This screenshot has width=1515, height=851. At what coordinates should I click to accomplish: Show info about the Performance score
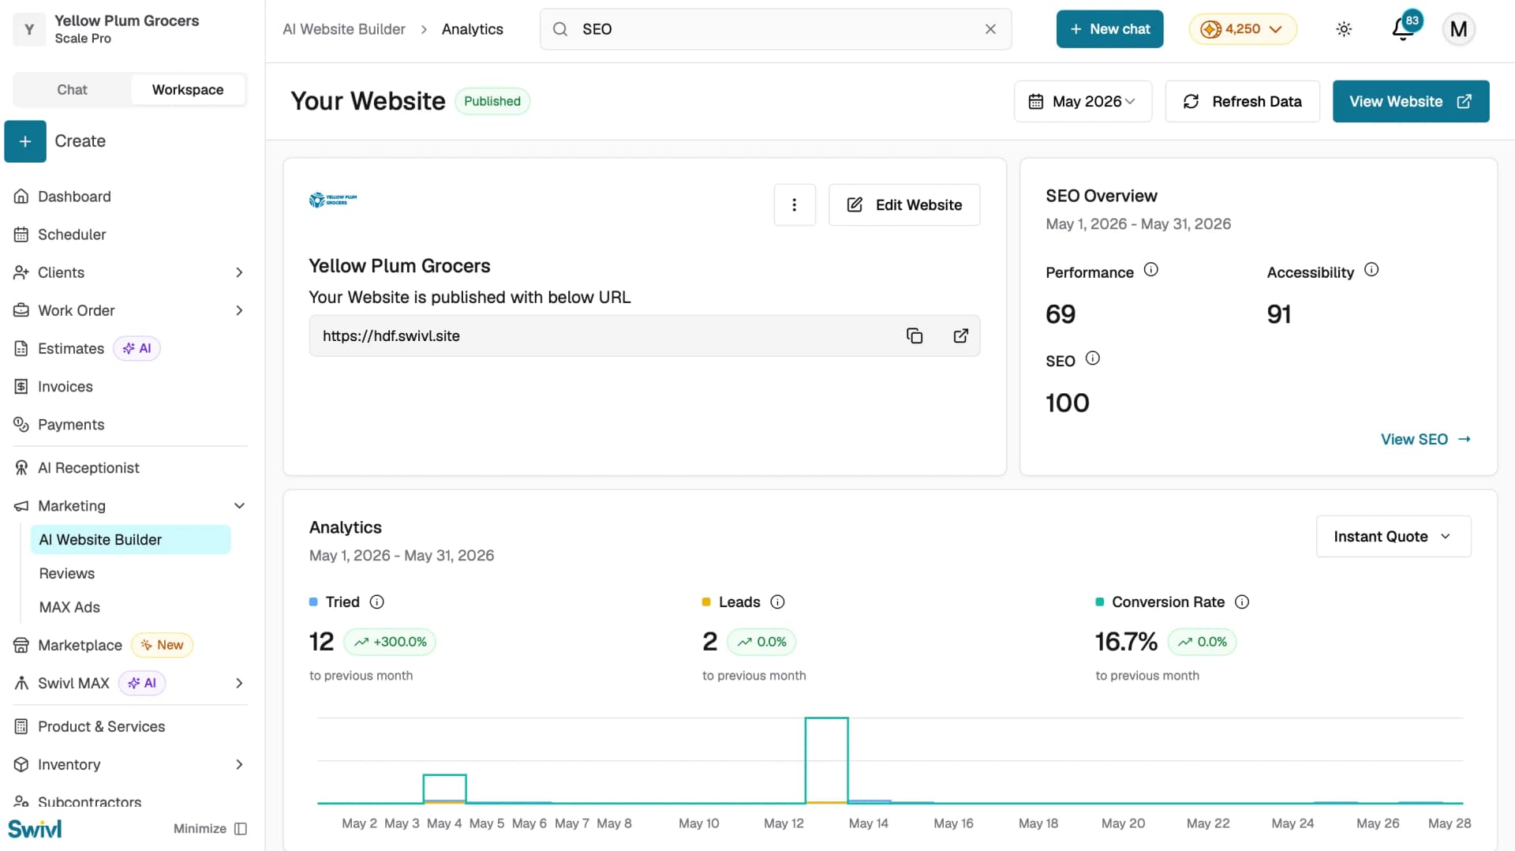[x=1150, y=270]
